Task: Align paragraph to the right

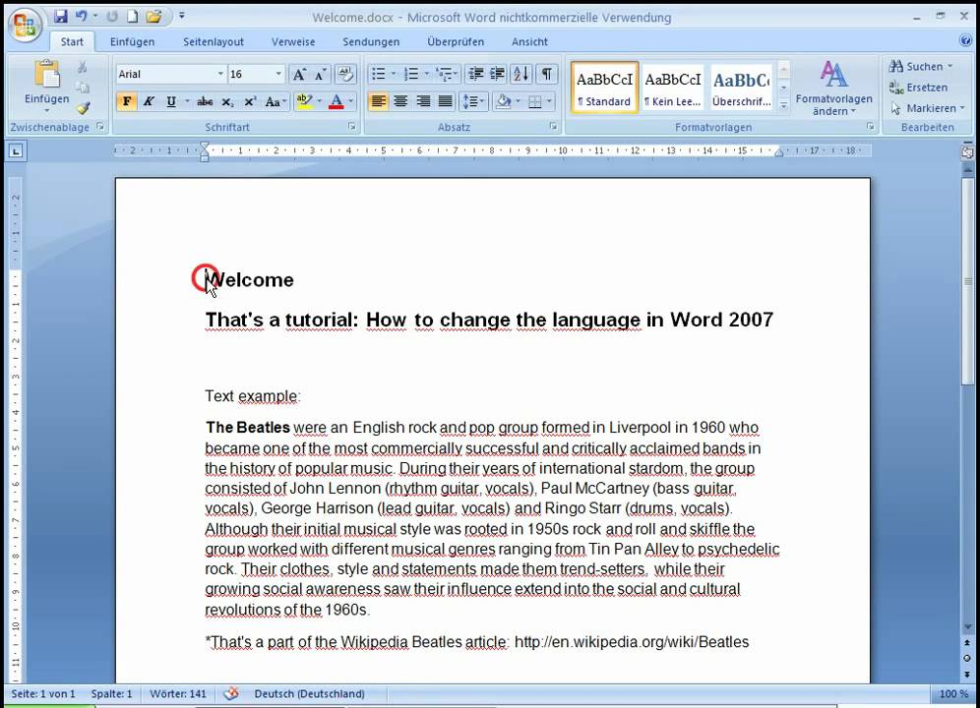Action: 423,101
